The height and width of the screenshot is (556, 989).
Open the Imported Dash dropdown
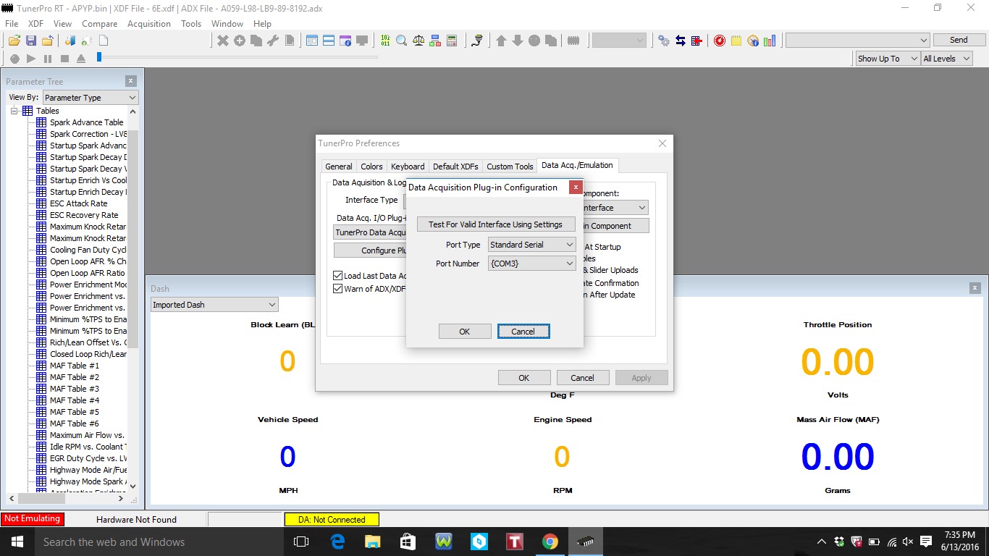214,305
